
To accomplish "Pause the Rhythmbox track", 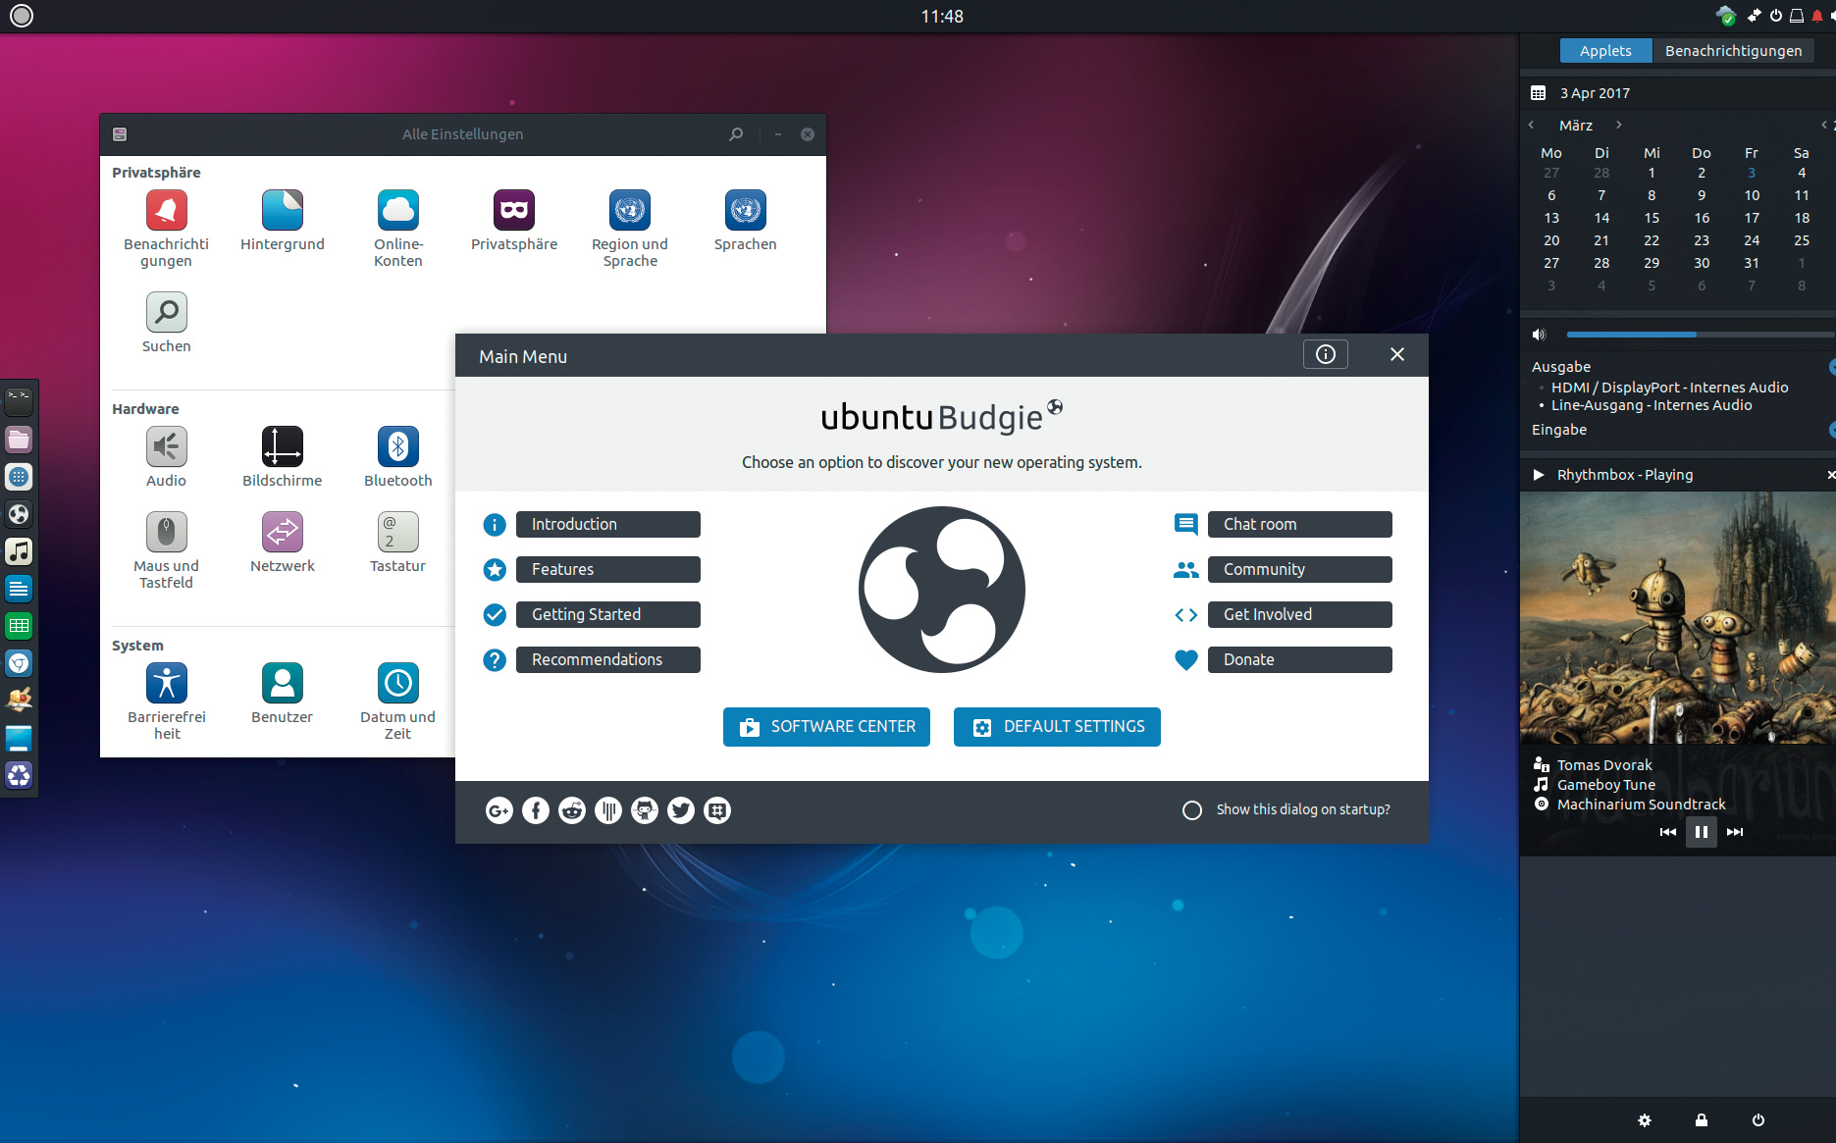I will tap(1702, 832).
